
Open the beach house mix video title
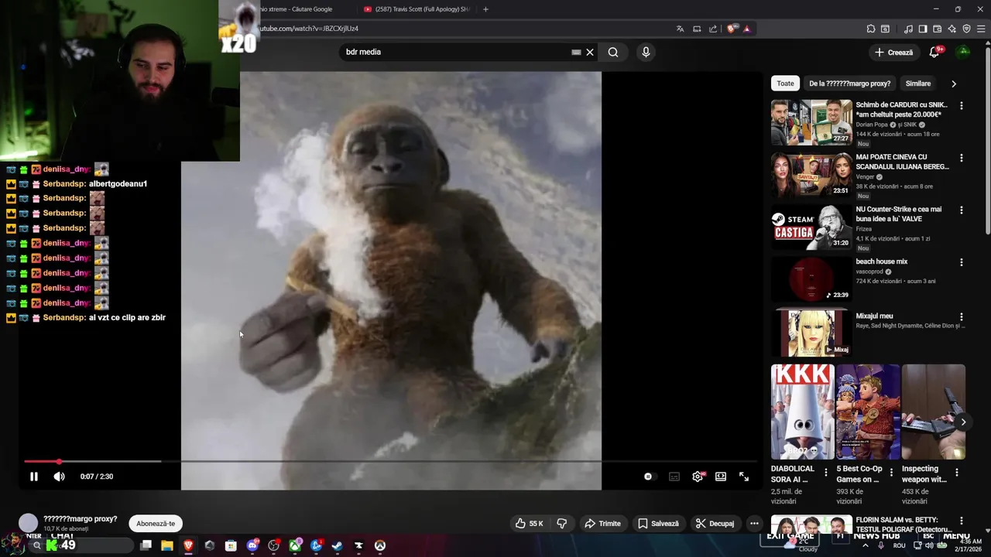point(881,261)
